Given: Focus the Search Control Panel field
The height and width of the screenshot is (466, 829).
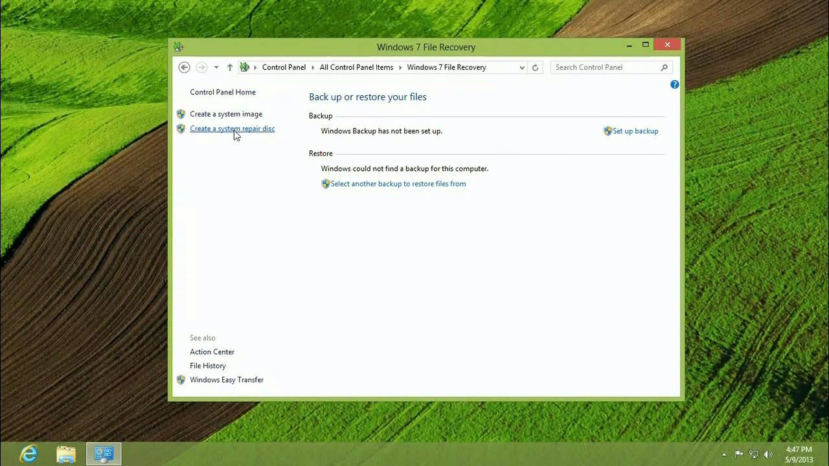Looking at the screenshot, I should 611,67.
